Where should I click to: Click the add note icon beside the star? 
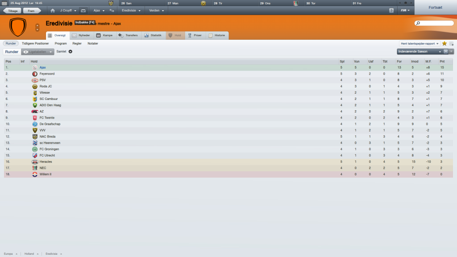(x=452, y=43)
